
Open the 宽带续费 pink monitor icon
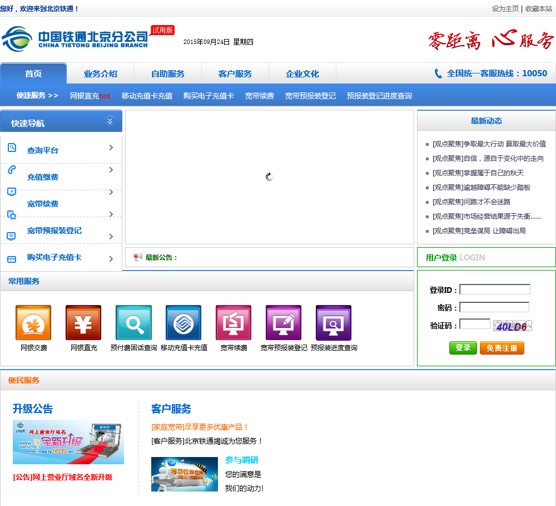(234, 322)
